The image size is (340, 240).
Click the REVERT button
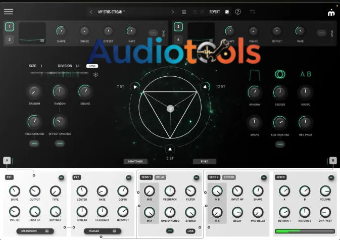click(214, 12)
